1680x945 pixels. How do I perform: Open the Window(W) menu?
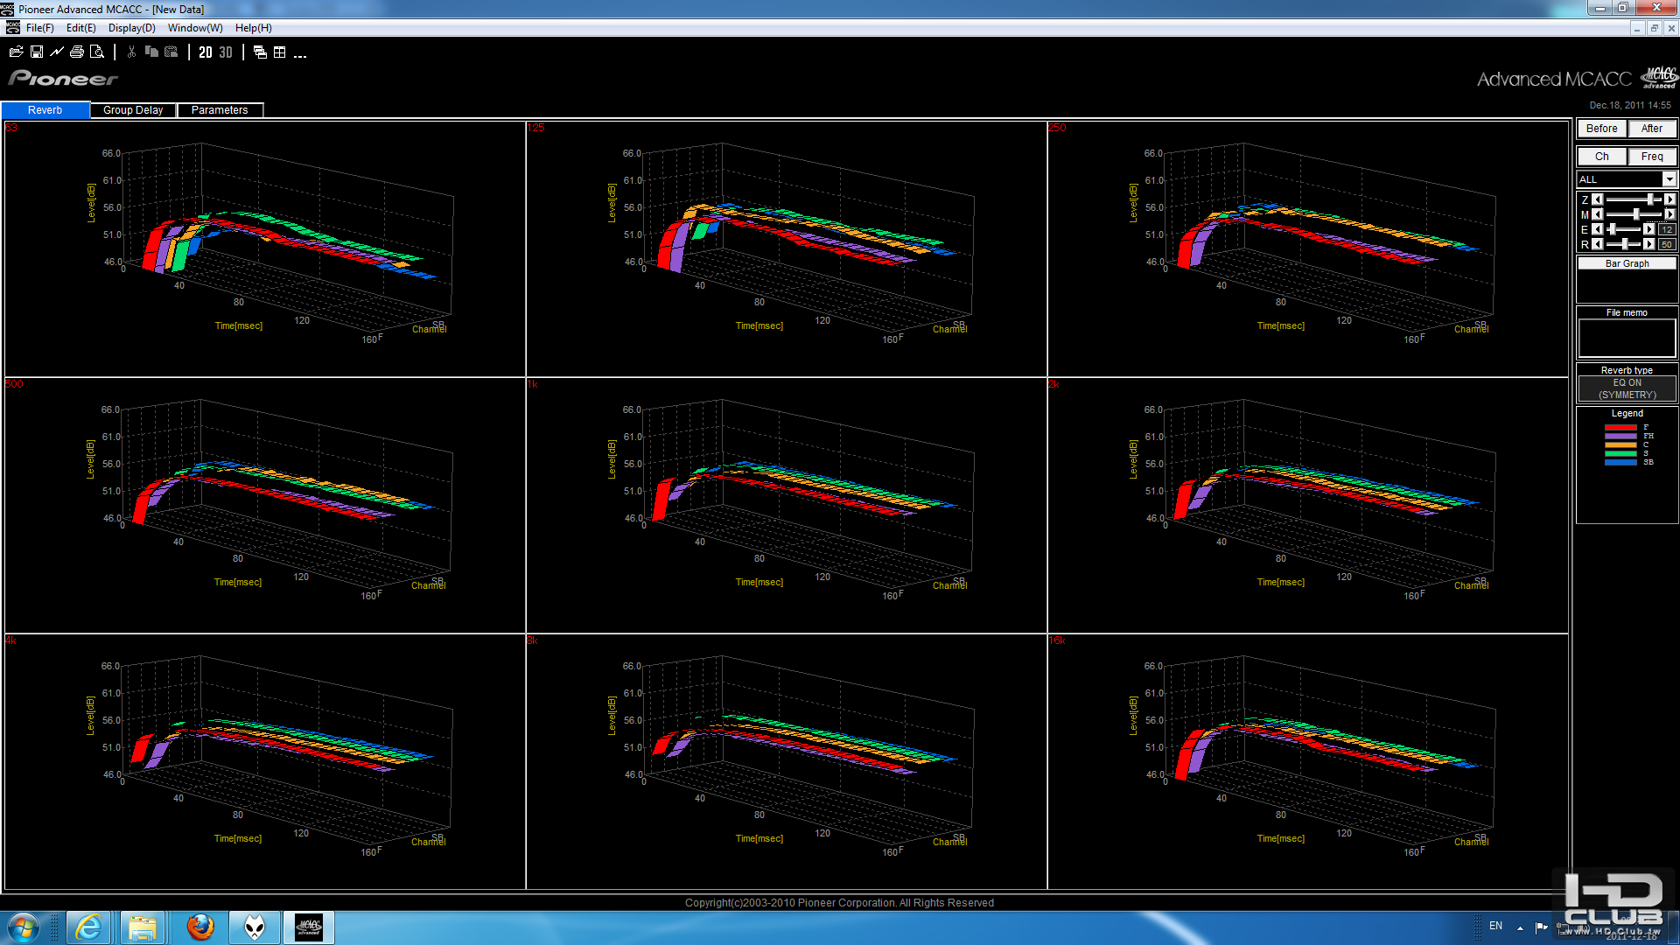(195, 28)
